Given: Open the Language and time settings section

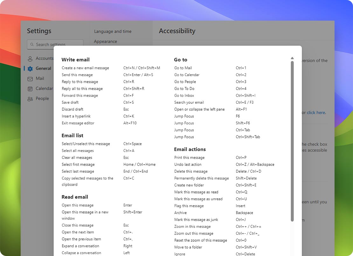Looking at the screenshot, I should (x=113, y=31).
